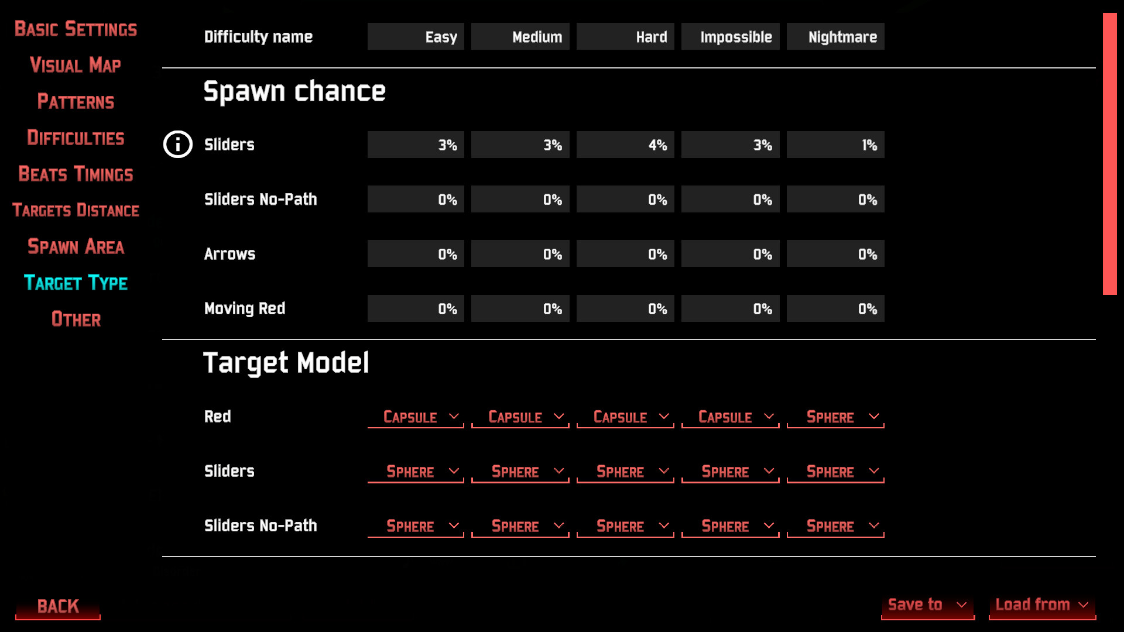
Task: Click the Target Type menu item
Action: 75,283
